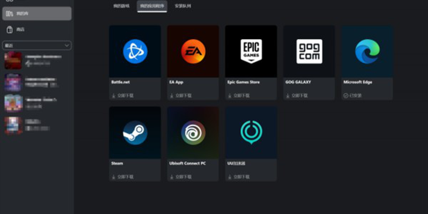Select the Steam logo tile
The width and height of the screenshot is (428, 214).
coord(135,133)
